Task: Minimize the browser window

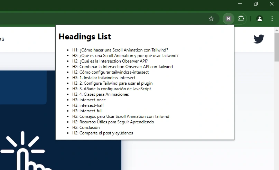Action: [240, 4]
